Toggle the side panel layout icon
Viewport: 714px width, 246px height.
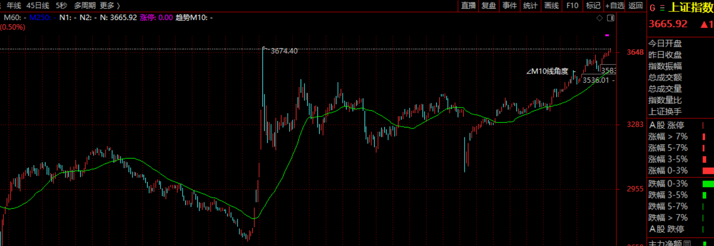coord(610,18)
